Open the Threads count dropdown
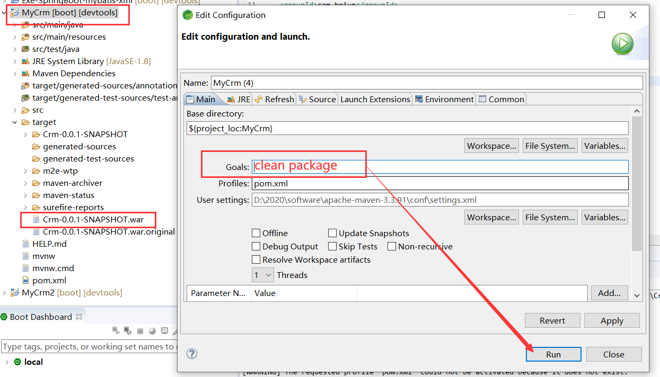This screenshot has width=660, height=377. [262, 275]
